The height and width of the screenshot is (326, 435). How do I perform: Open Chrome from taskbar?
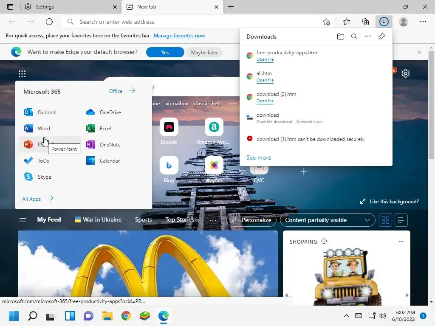126,316
